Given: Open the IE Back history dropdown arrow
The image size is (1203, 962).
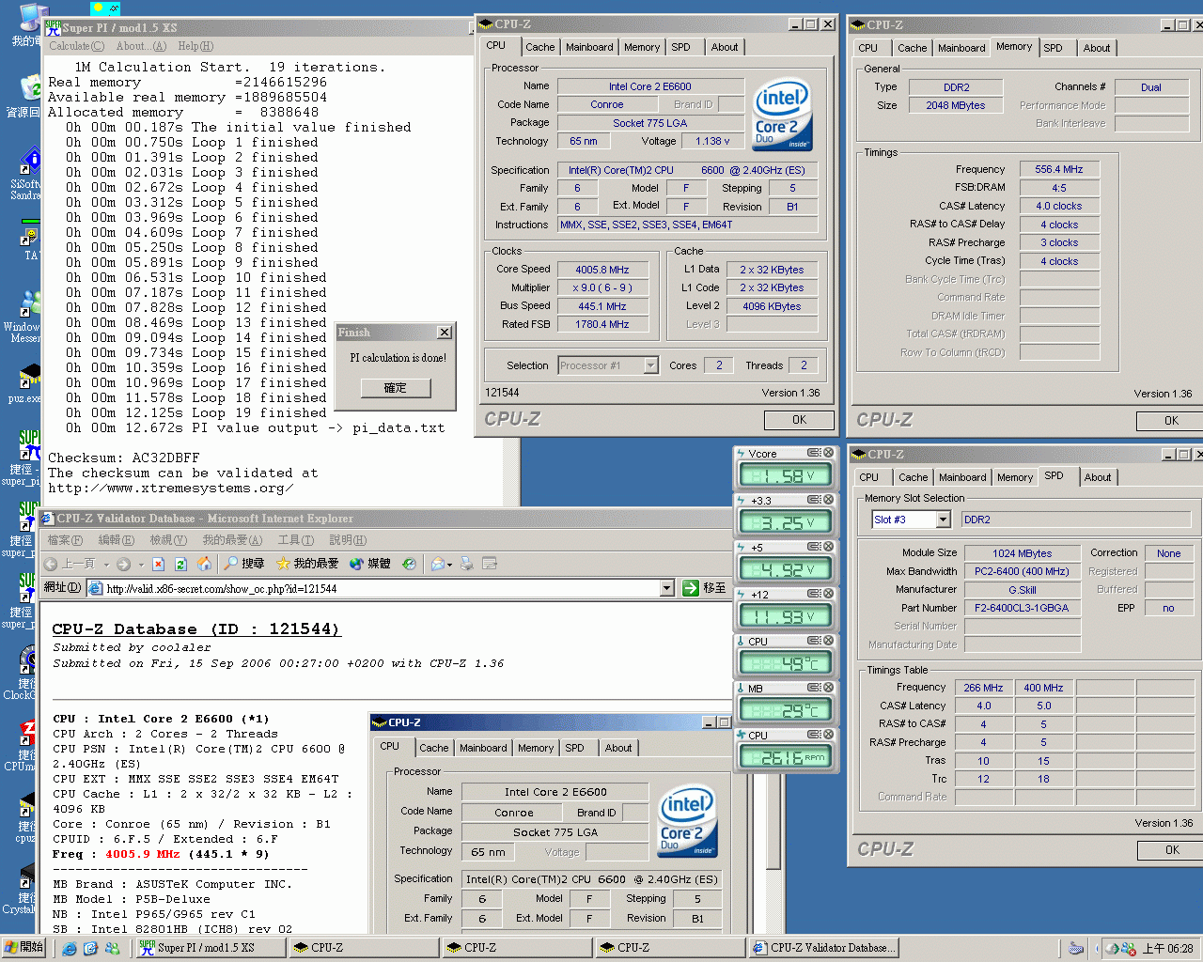Looking at the screenshot, I should coord(105,565).
